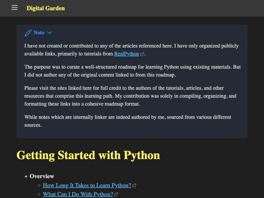The height and width of the screenshot is (198, 264).
Task: Go to Digital Garden home title
Action: 46,8
